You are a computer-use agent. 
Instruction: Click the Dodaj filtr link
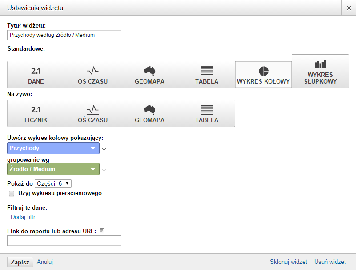pyautogui.click(x=23, y=217)
